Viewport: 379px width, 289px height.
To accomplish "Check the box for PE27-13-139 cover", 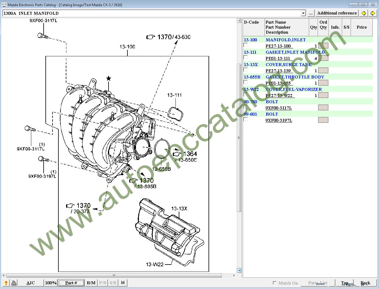I will tap(245, 70).
